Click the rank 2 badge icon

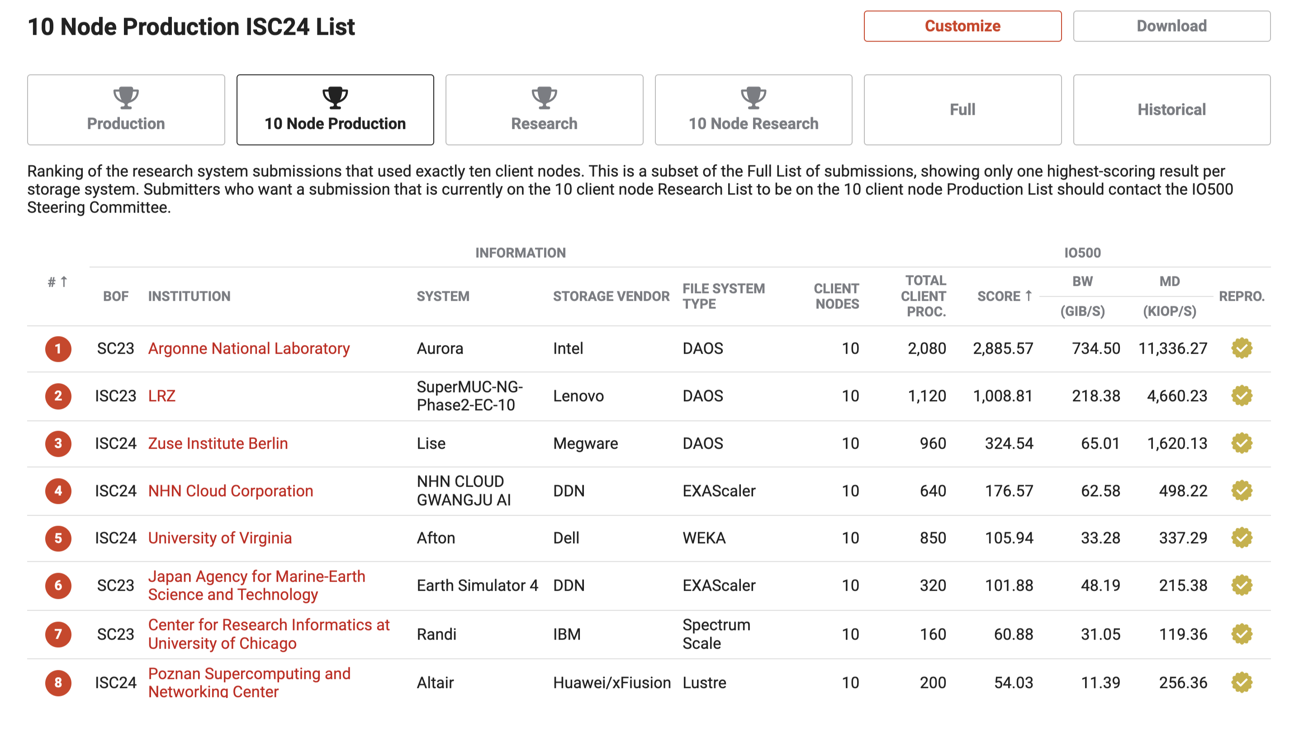(x=58, y=396)
